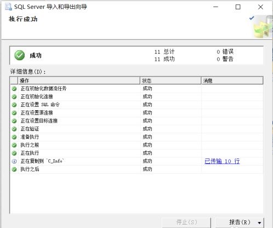Image resolution: width=273 pixels, height=228 pixels.
Task: Click the large green Success check icon
Action: (20, 55)
